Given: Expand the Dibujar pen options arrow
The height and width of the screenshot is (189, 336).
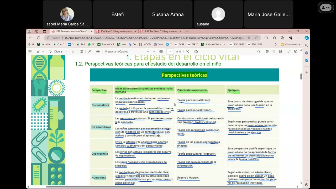Looking at the screenshot, I should (x=66, y=51).
